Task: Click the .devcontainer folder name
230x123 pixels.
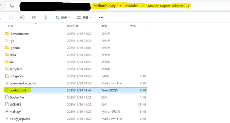Action: pyautogui.click(x=19, y=34)
